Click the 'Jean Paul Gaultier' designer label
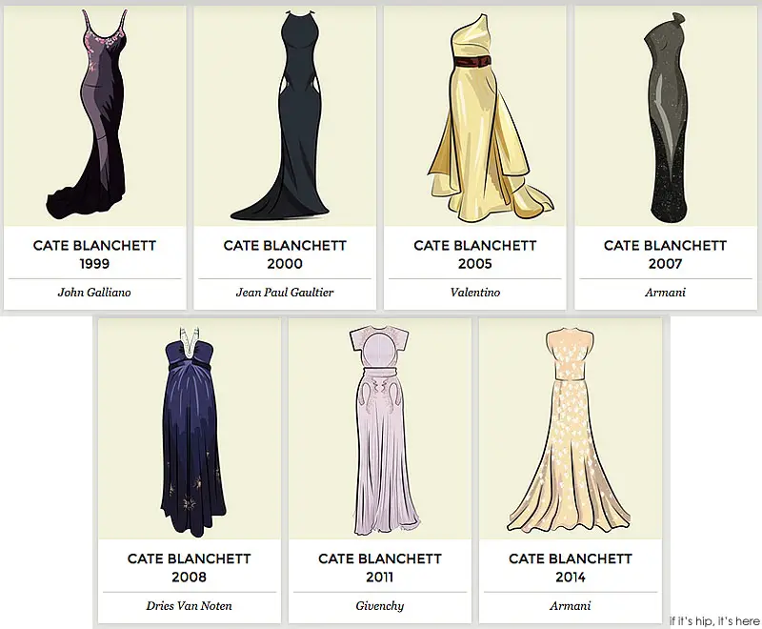The image size is (762, 629). pyautogui.click(x=285, y=293)
